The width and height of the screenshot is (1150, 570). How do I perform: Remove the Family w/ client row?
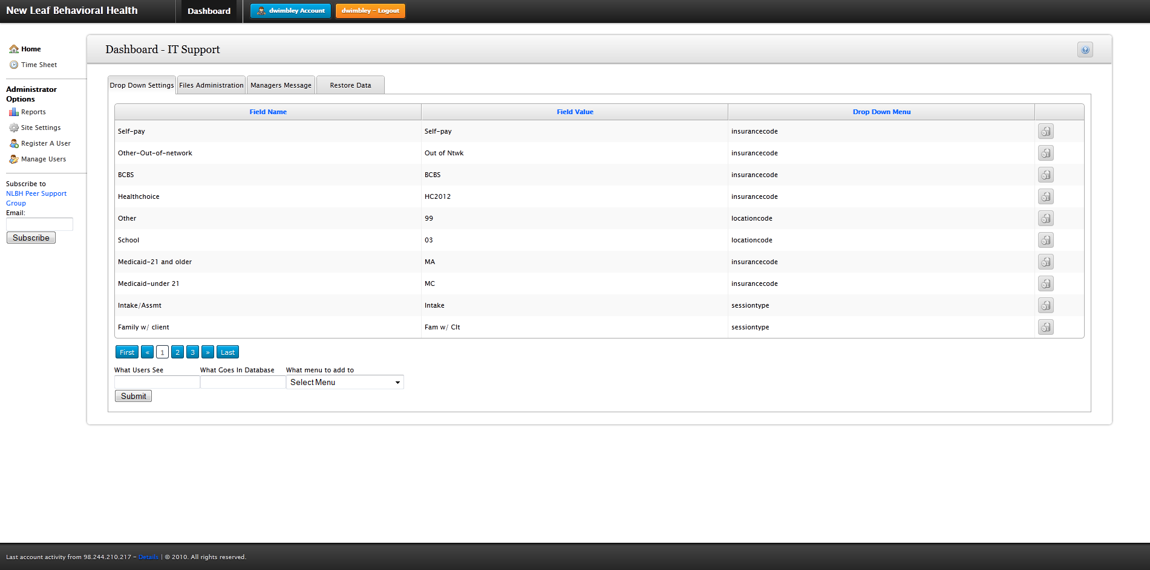coord(1045,327)
